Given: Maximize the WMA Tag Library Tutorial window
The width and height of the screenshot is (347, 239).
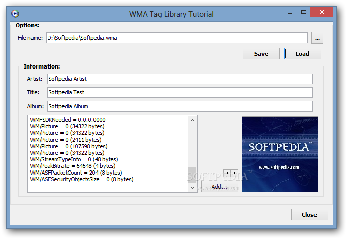Looking at the screenshot, I should (x=304, y=12).
